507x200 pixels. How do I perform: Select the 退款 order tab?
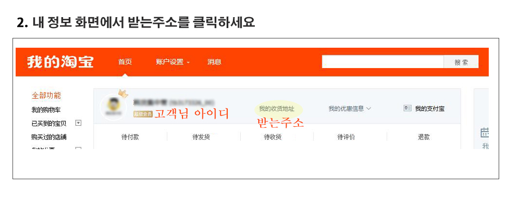[x=424, y=137]
